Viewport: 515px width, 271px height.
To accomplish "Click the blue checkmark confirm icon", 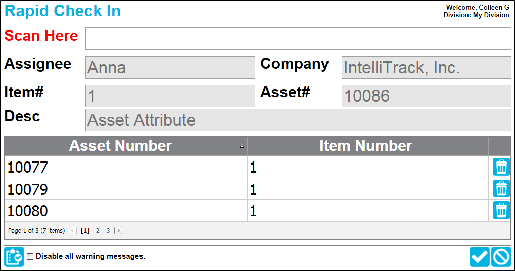I will (x=480, y=256).
